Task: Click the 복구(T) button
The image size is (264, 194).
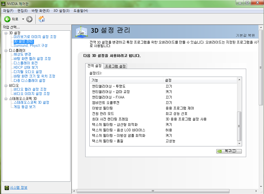Action: (229, 151)
